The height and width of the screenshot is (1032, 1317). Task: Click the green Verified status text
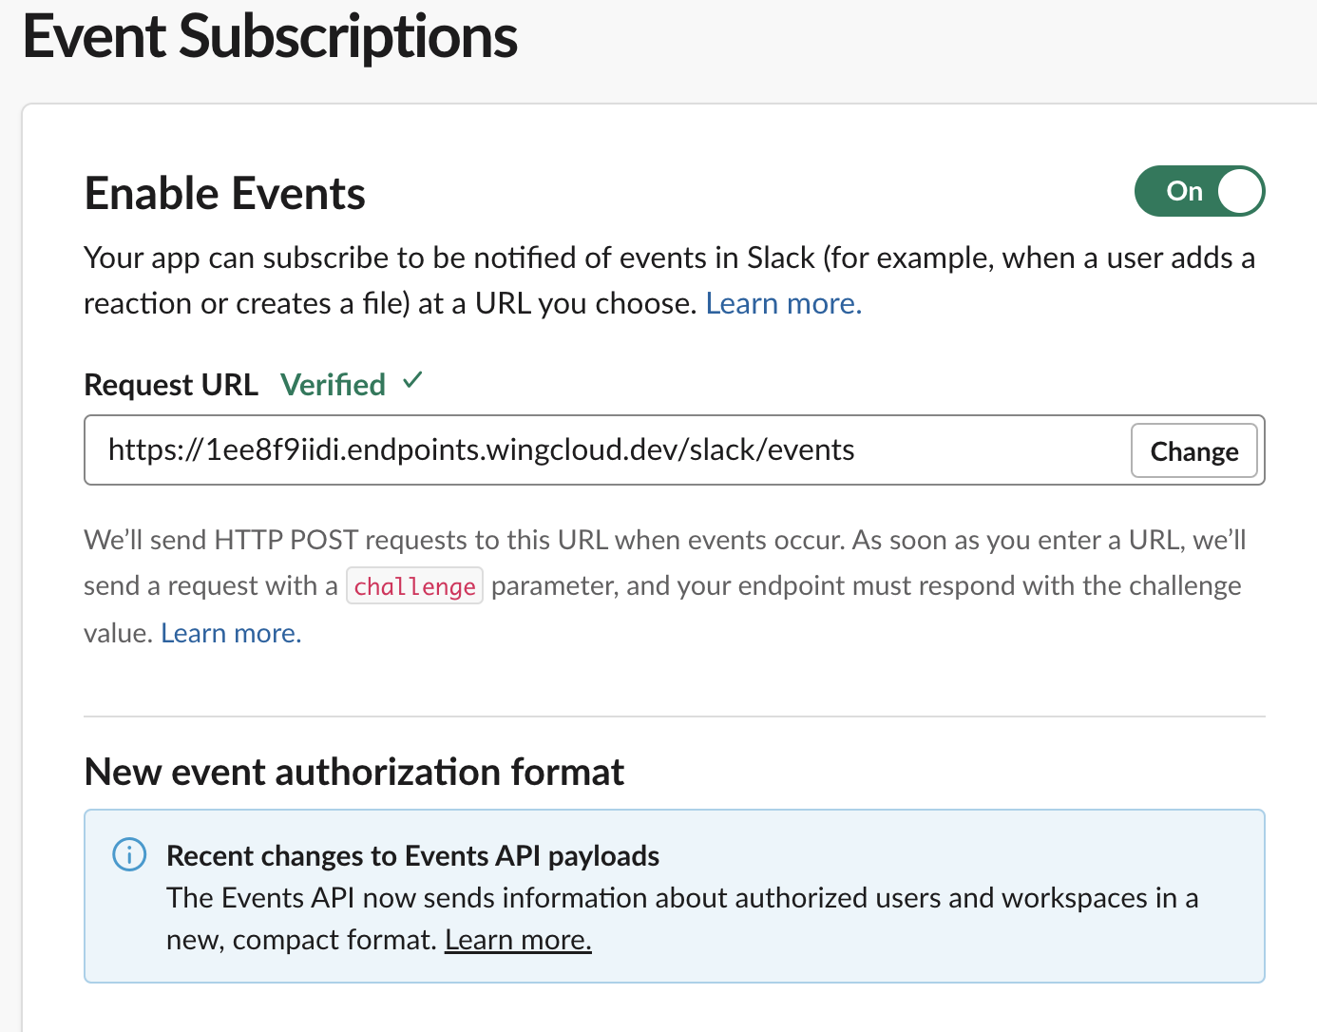pos(333,385)
